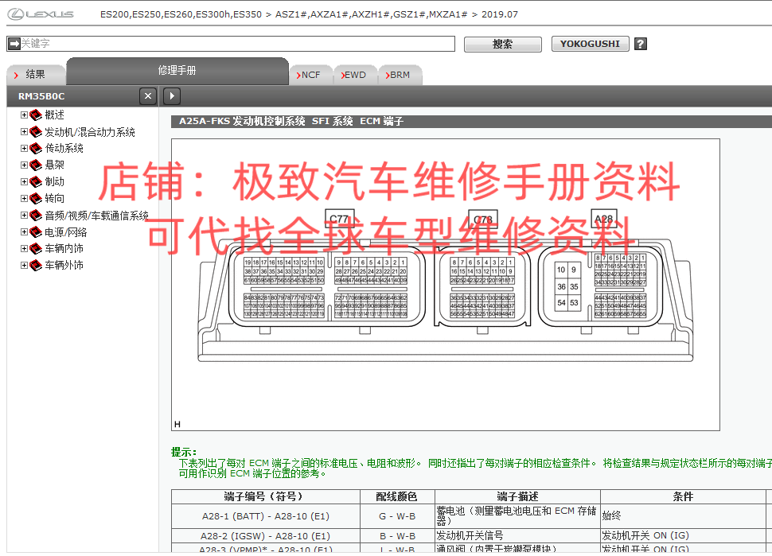Click the ECM connector diagram image

pos(445,285)
